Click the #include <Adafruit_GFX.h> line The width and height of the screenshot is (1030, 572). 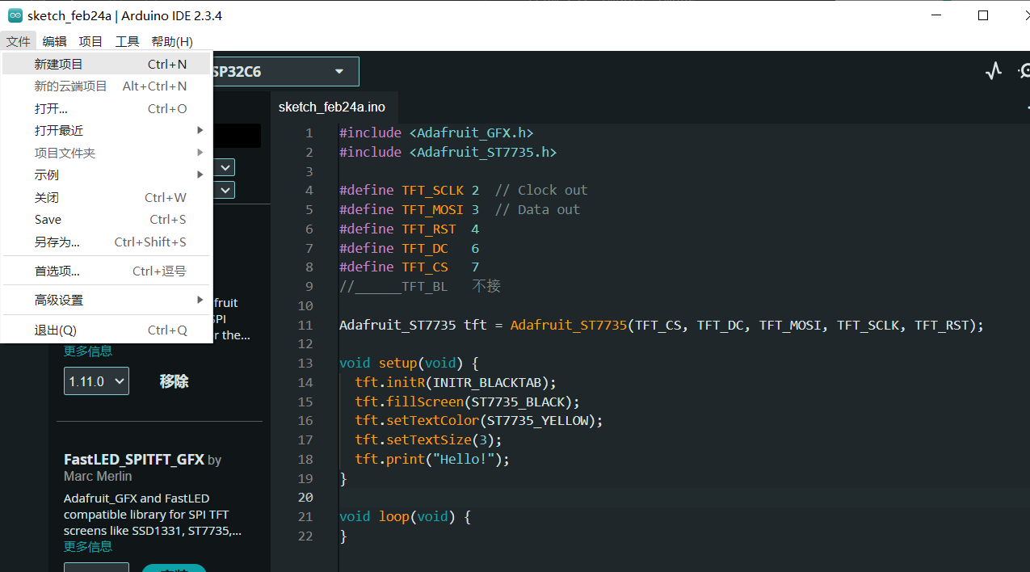point(436,133)
